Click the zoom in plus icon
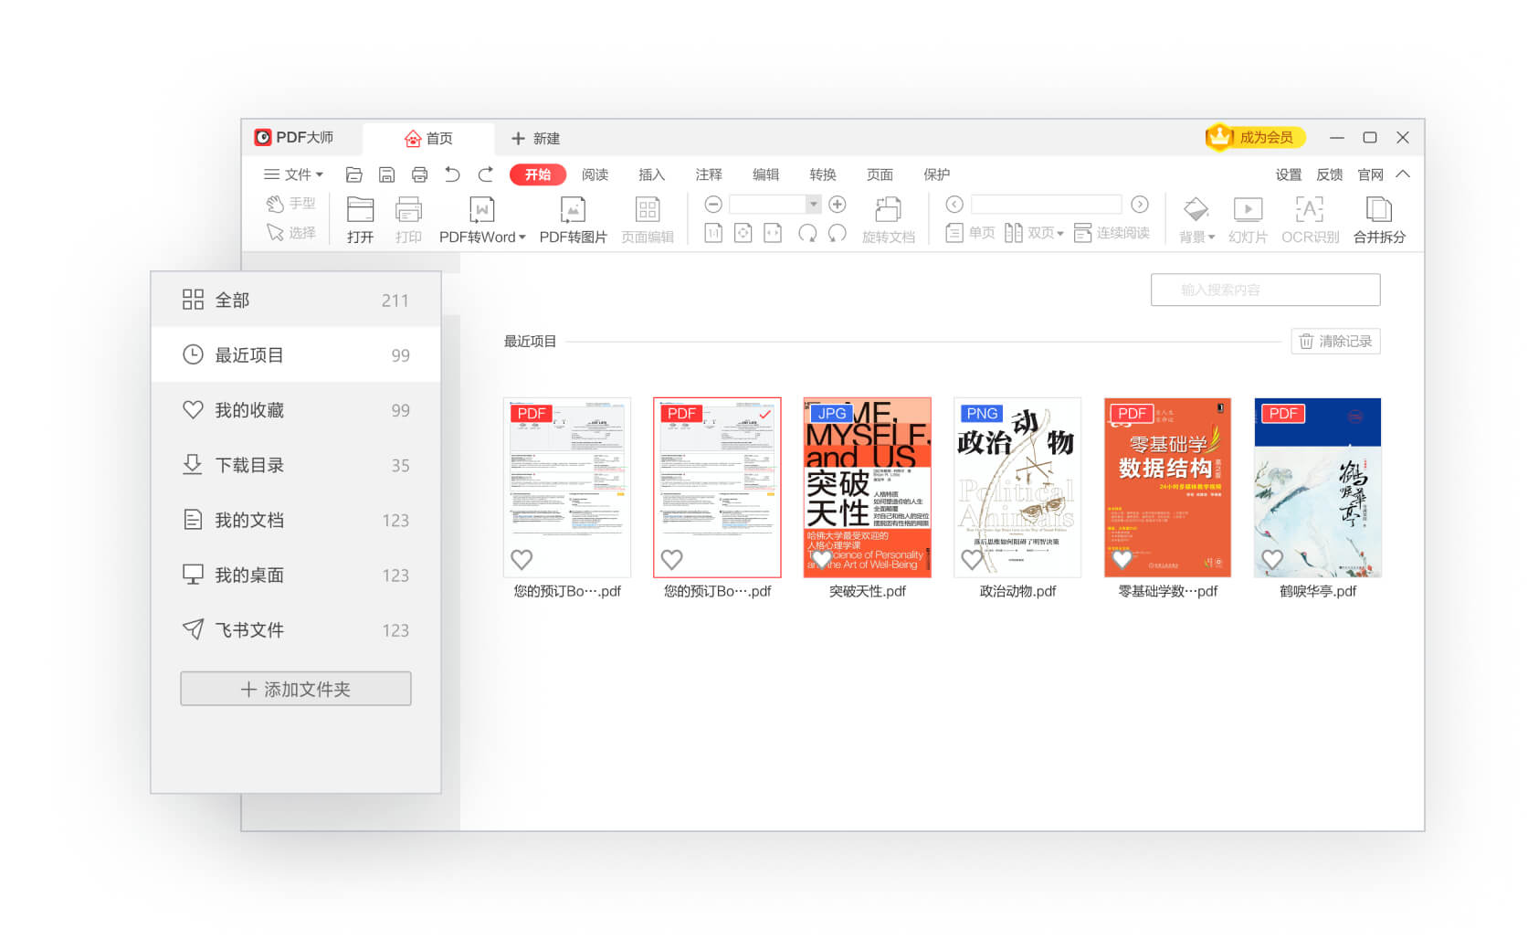This screenshot has height=950, width=1528. 837,205
